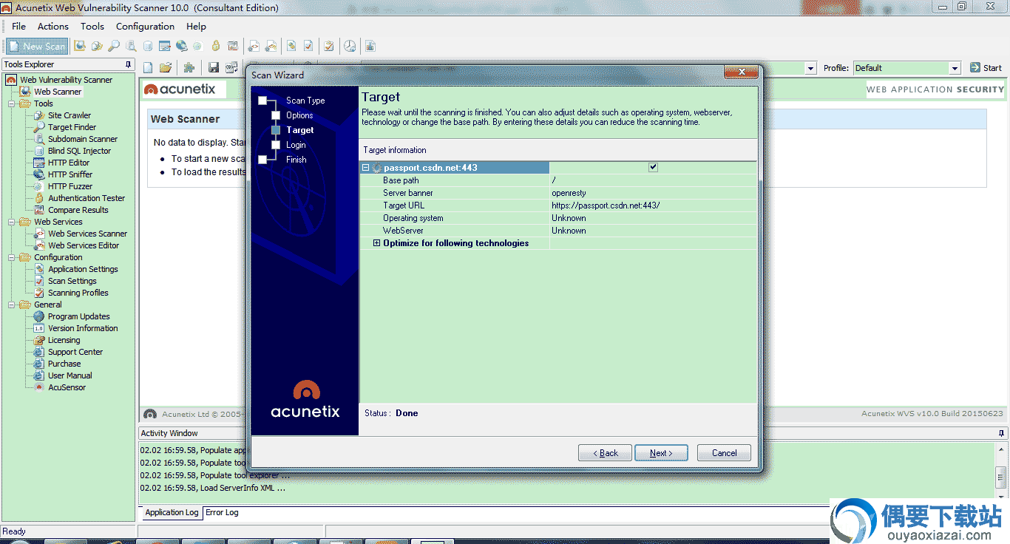This screenshot has width=1010, height=544.
Task: Pin the Tools Explorer panel
Action: (129, 64)
